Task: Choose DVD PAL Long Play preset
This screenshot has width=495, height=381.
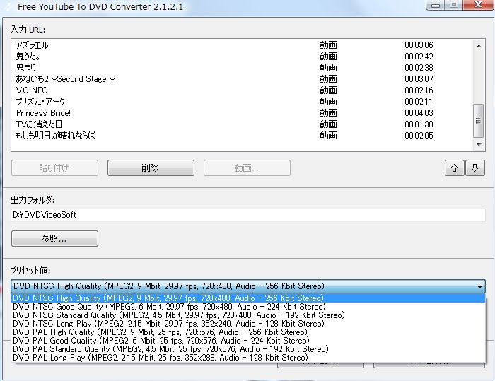Action: 248,358
